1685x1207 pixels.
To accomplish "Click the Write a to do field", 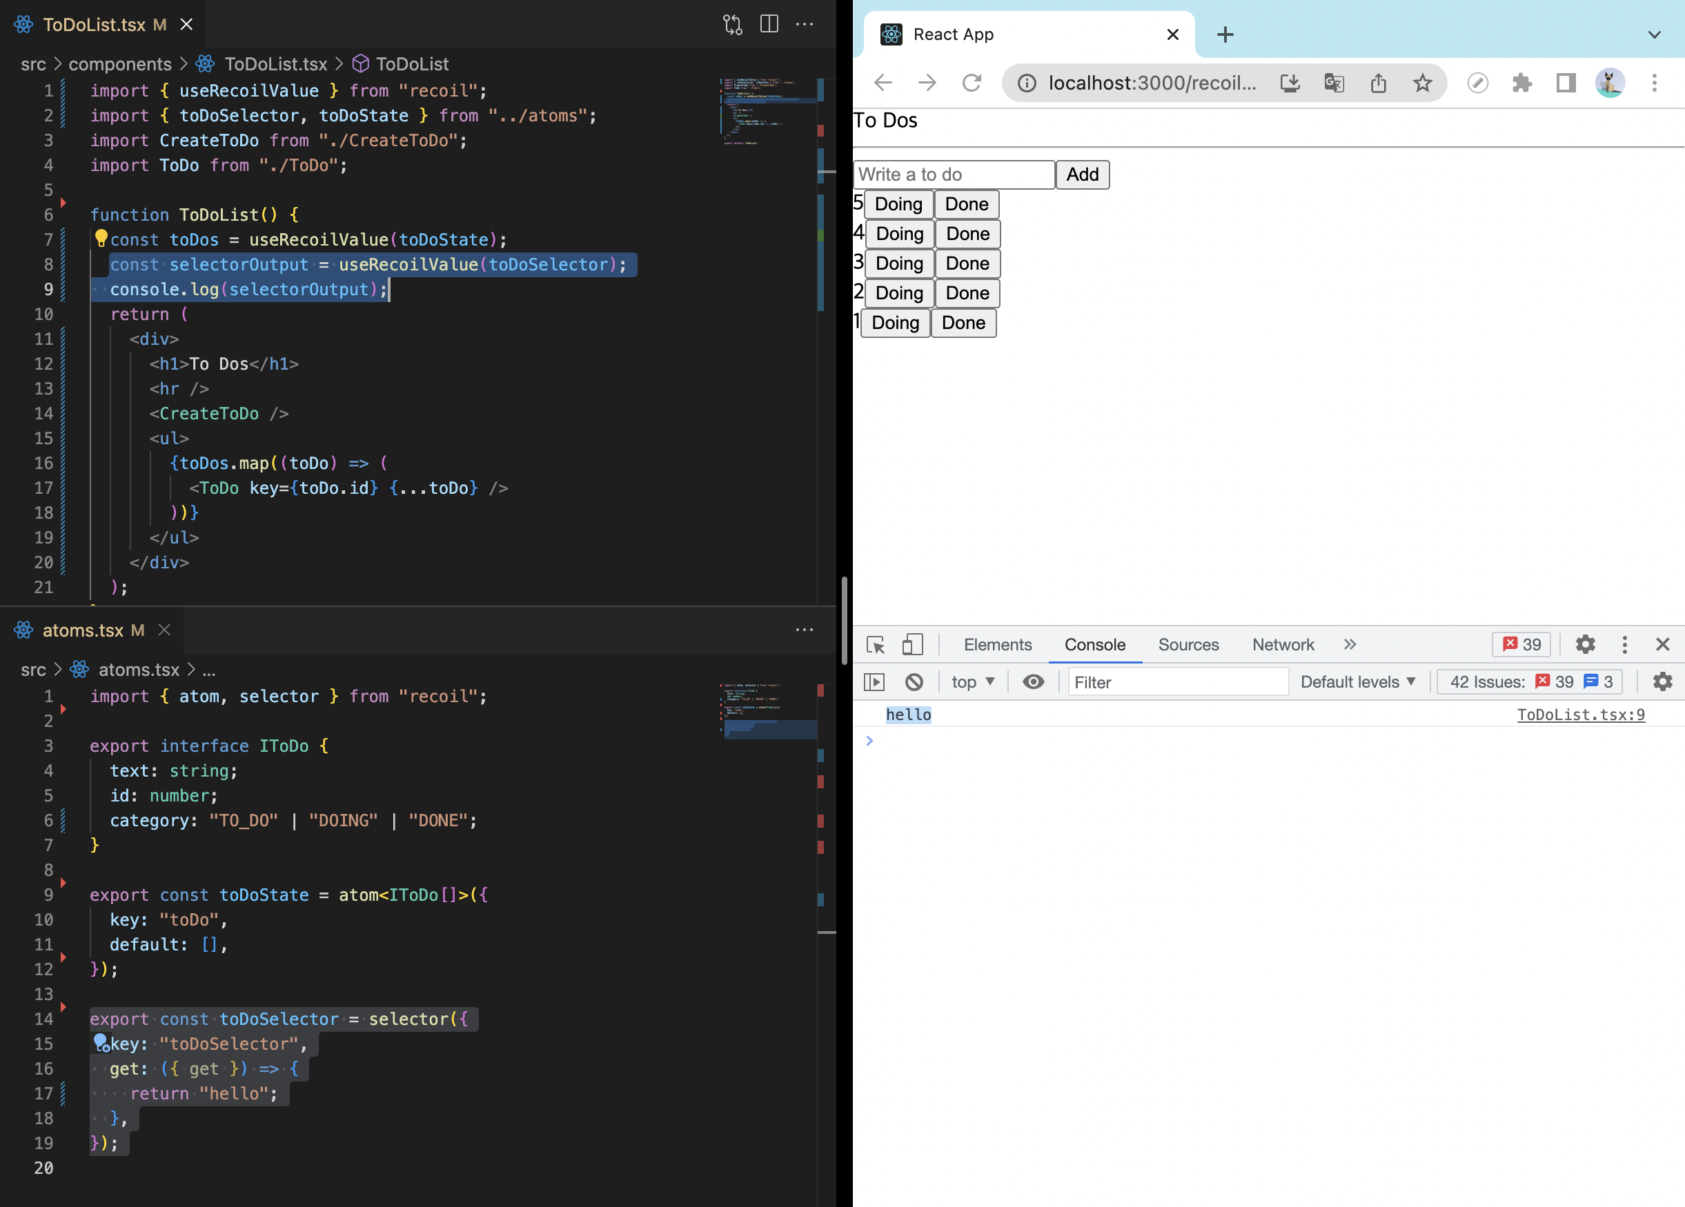I will (x=953, y=174).
